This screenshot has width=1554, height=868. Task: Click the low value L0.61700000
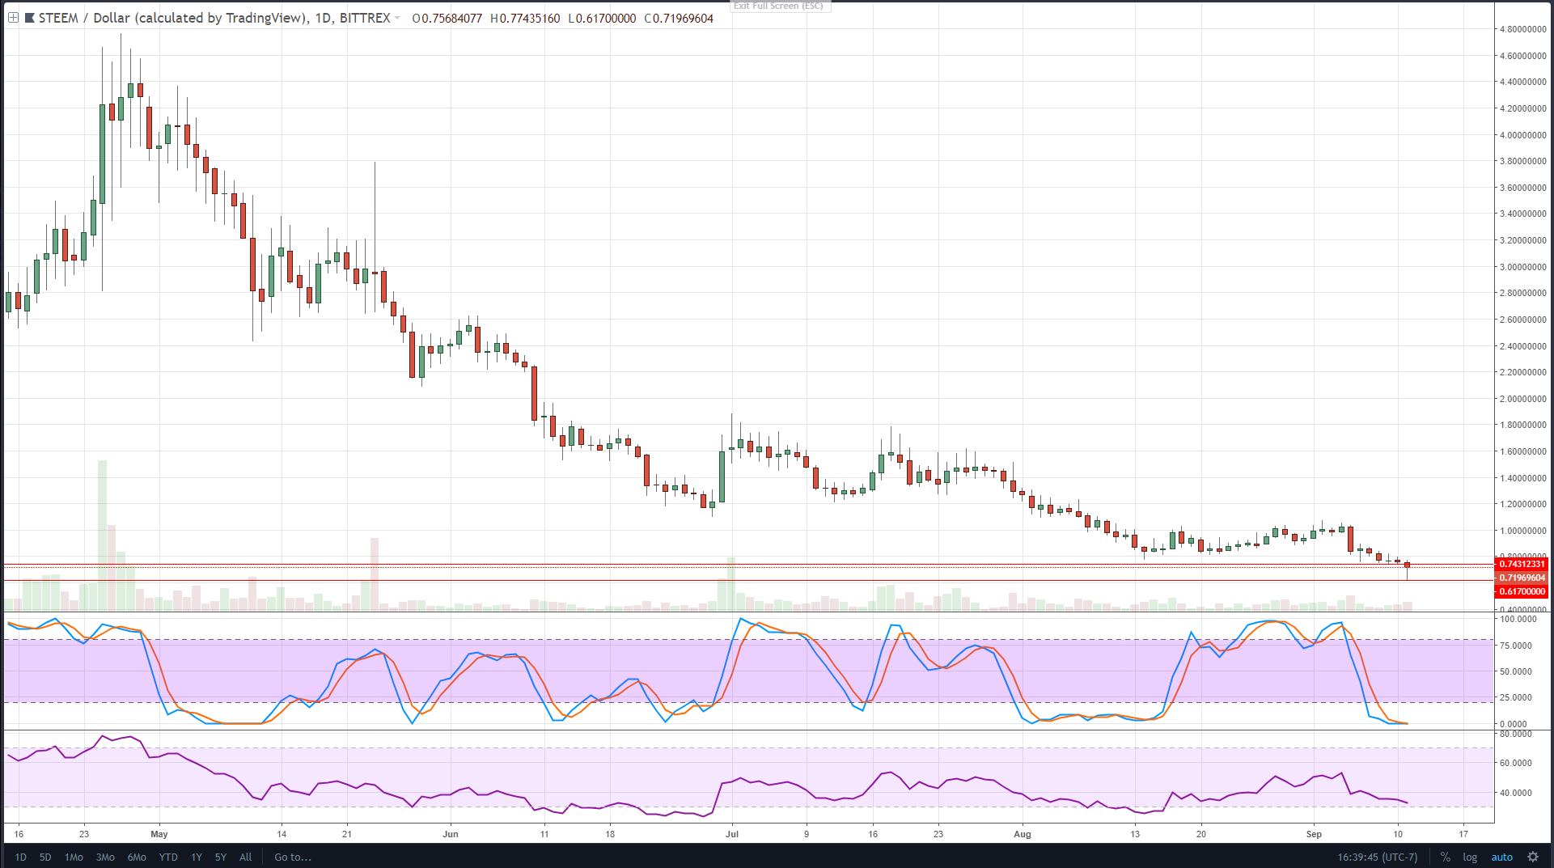602,18
